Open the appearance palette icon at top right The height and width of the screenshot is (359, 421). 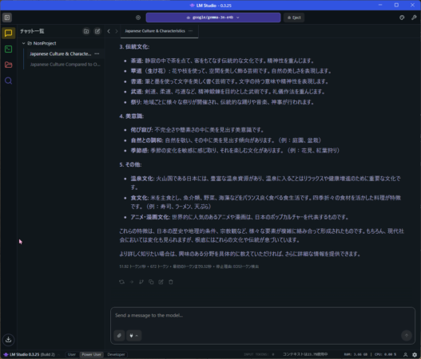[402, 18]
